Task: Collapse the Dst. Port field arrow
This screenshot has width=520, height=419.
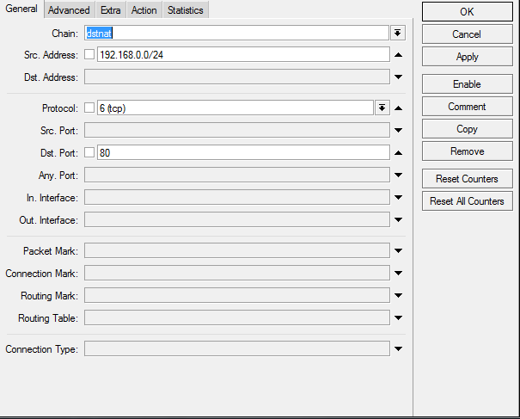Action: coord(398,153)
